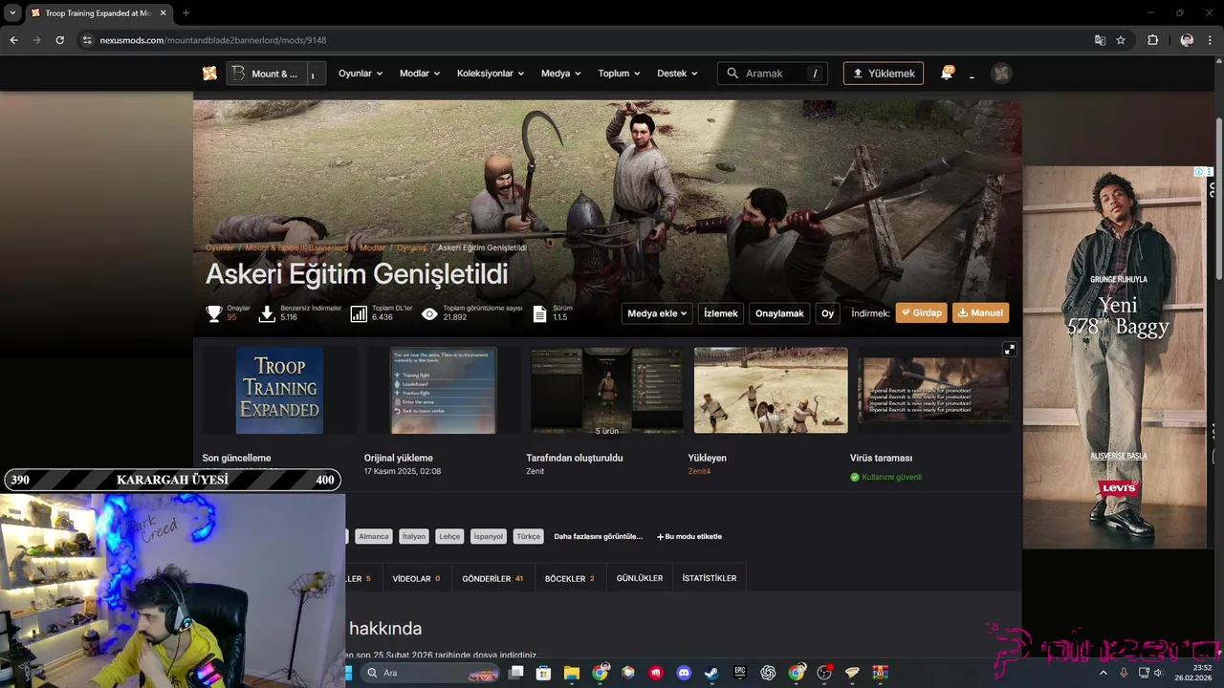The image size is (1224, 688).
Task: Reload the page with refresh icon
Action: (59, 40)
